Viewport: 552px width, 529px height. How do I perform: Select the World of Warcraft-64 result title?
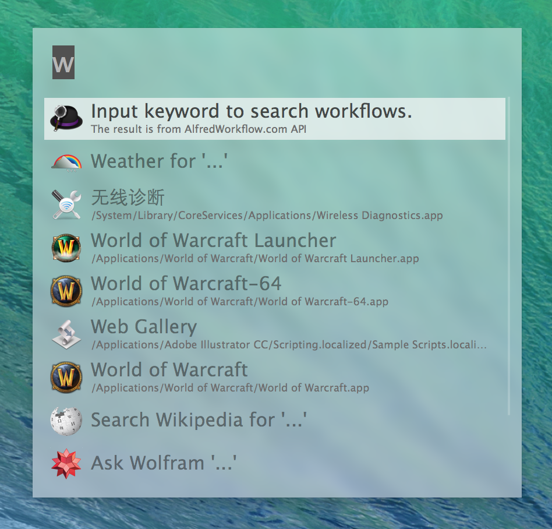(186, 284)
